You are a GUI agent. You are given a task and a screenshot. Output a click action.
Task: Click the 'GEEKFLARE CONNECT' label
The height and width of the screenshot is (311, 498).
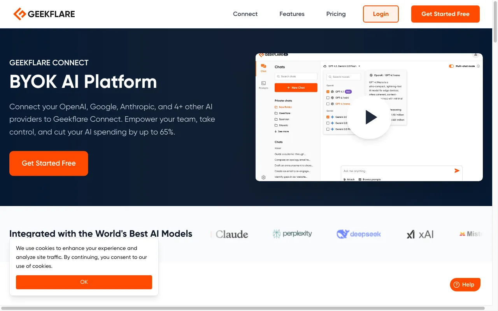coord(49,63)
